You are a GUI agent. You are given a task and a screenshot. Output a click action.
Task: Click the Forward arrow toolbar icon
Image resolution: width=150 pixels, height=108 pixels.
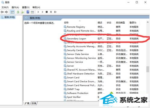(x=6, y=12)
